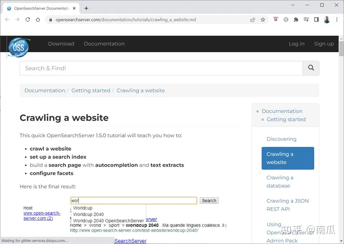Open the user profile avatar
The image size is (344, 244).
pyautogui.click(x=327, y=20)
